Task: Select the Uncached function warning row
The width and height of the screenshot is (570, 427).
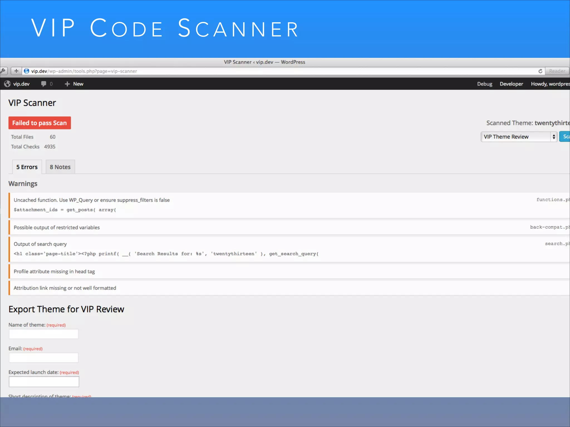Action: click(x=289, y=205)
